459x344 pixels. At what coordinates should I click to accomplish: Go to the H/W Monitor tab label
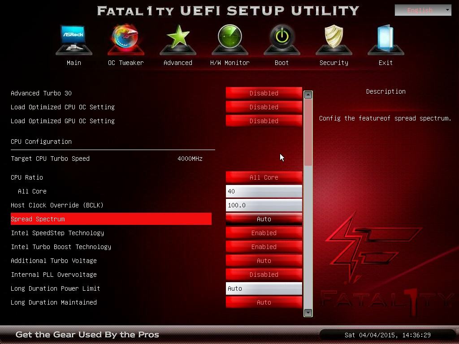230,63
